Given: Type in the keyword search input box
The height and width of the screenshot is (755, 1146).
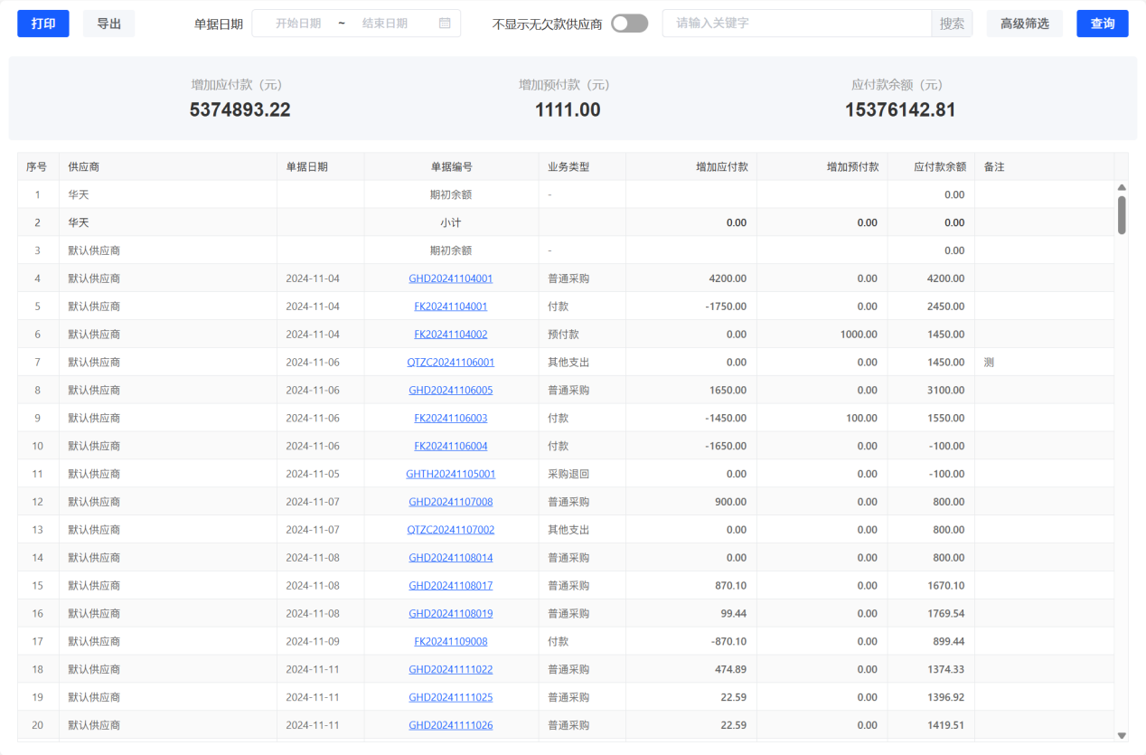Looking at the screenshot, I should (795, 24).
